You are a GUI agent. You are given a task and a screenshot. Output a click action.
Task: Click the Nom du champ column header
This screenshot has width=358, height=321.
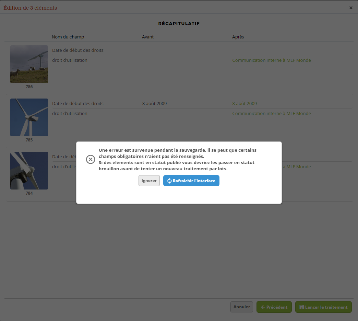(68, 37)
